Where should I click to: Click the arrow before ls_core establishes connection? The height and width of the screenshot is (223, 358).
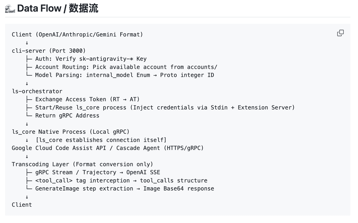(x=27, y=140)
